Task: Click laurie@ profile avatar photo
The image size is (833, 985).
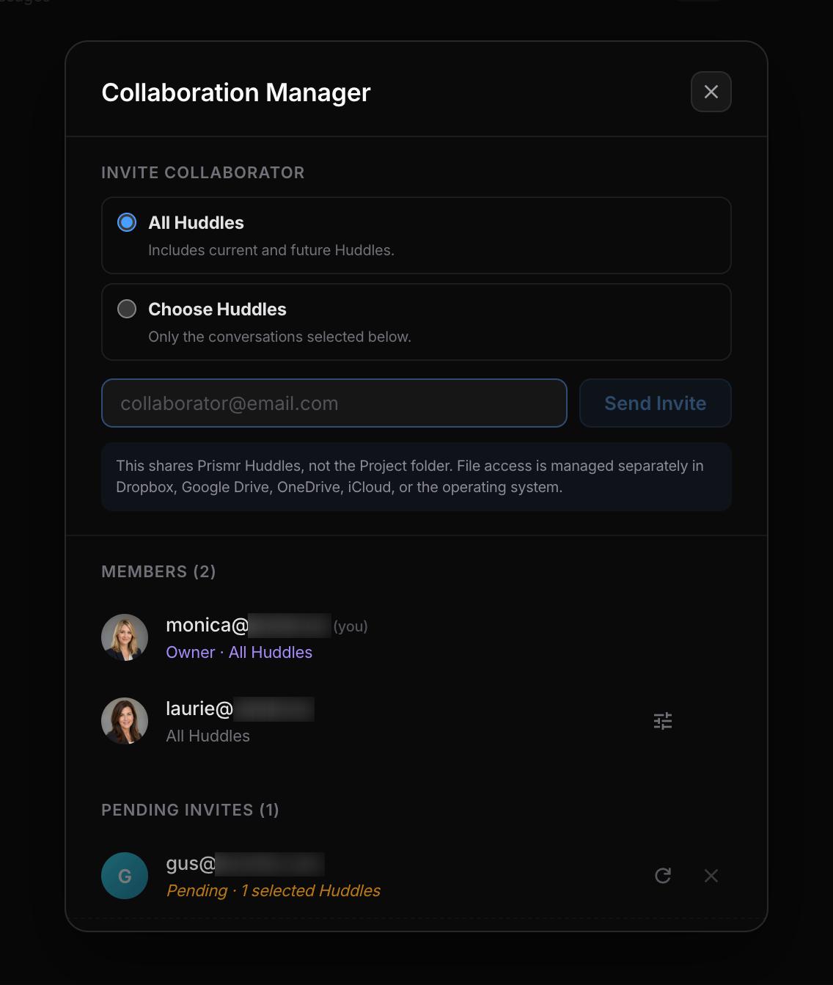Action: click(125, 721)
